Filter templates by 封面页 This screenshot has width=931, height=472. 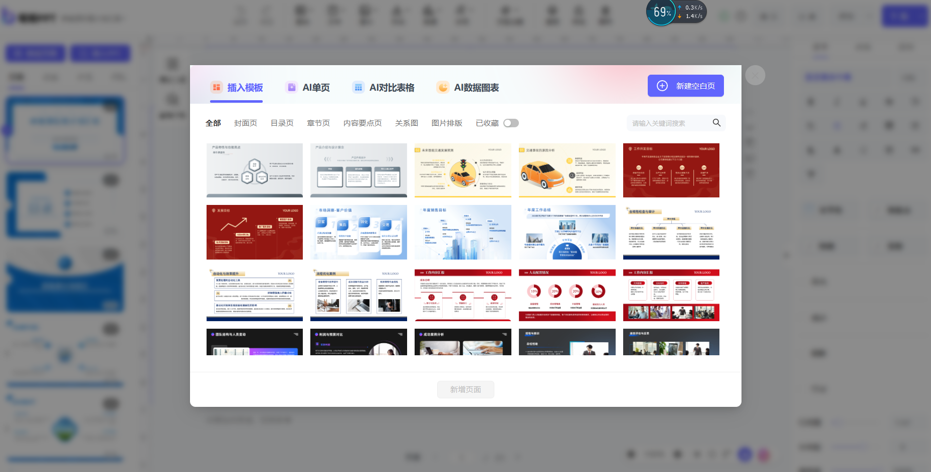[246, 123]
